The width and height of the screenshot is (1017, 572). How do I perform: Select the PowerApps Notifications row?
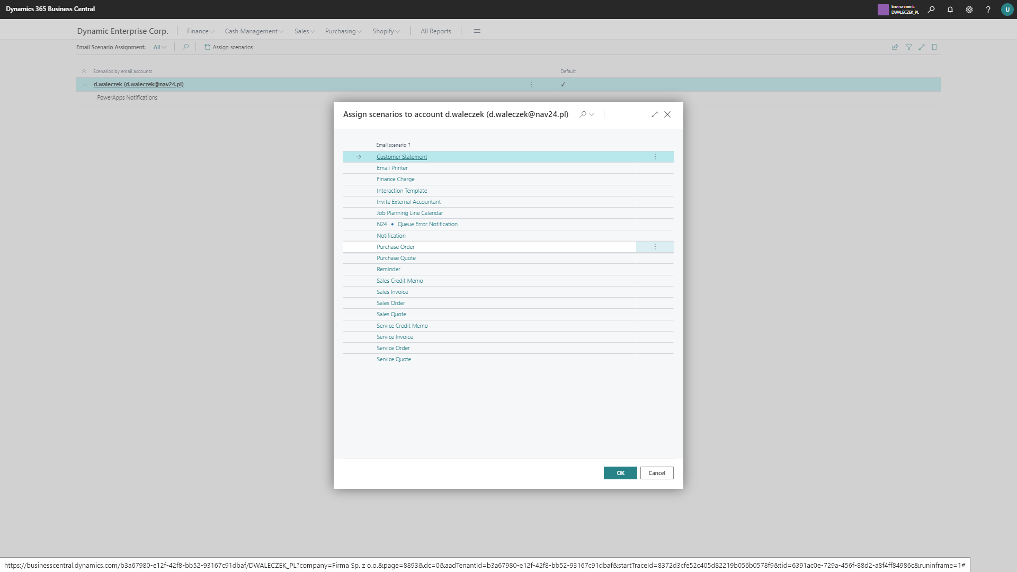pyautogui.click(x=508, y=98)
